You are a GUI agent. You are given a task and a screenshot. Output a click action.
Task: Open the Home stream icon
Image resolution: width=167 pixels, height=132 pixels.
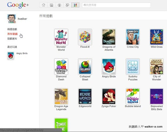43,5
